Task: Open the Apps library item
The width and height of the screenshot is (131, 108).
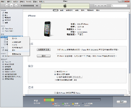Action: (6, 20)
